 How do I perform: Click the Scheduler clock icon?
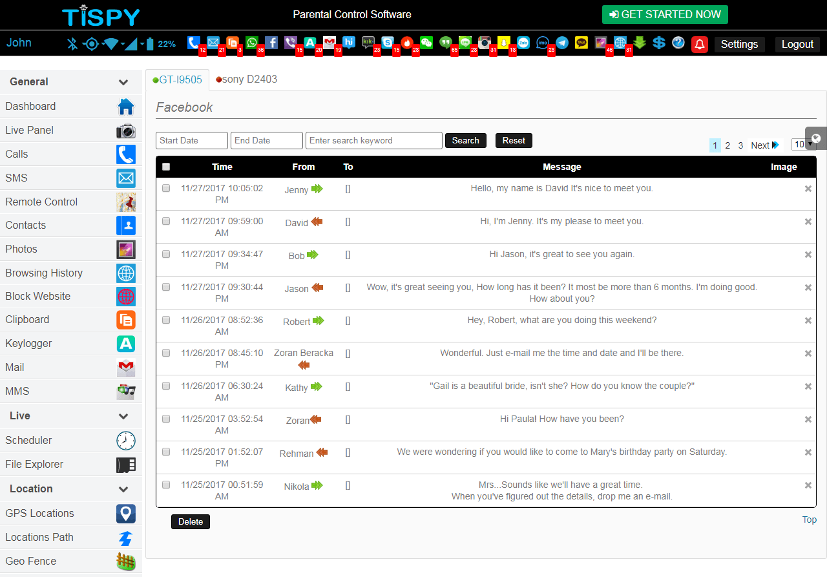pyautogui.click(x=126, y=441)
